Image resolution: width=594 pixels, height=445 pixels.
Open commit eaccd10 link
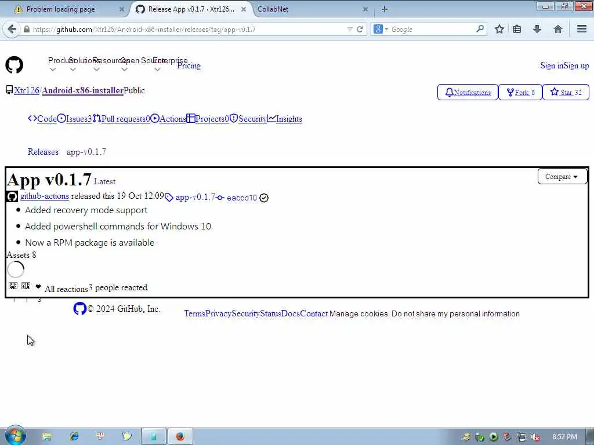242,198
